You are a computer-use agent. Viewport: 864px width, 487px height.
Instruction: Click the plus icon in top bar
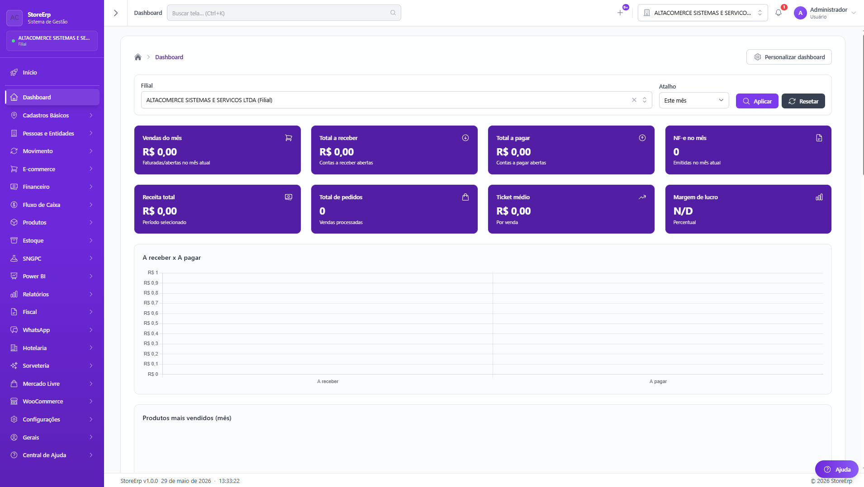pyautogui.click(x=620, y=13)
